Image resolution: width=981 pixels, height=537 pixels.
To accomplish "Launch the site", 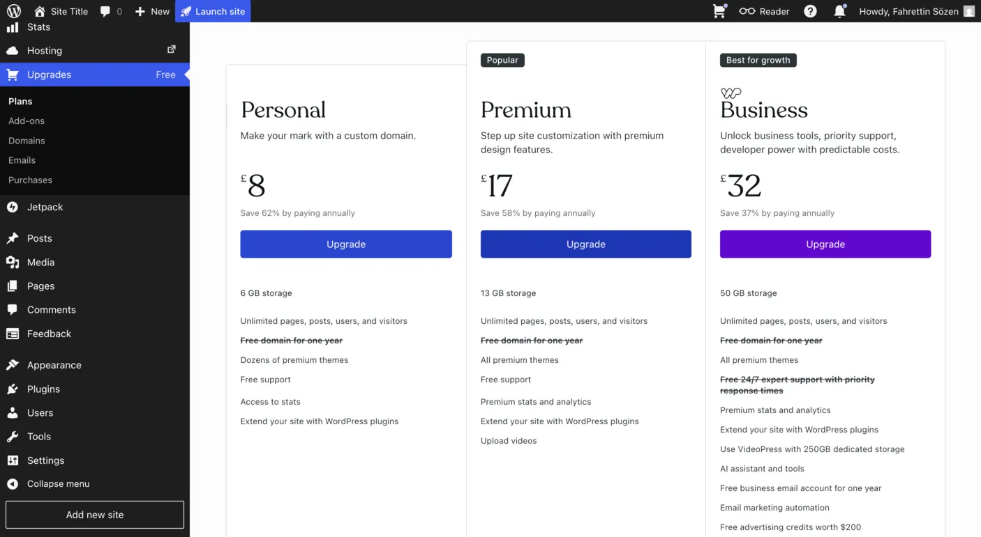I will 213,10.
